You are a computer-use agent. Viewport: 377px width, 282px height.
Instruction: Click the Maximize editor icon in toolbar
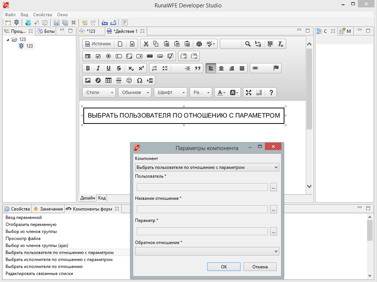[249, 93]
